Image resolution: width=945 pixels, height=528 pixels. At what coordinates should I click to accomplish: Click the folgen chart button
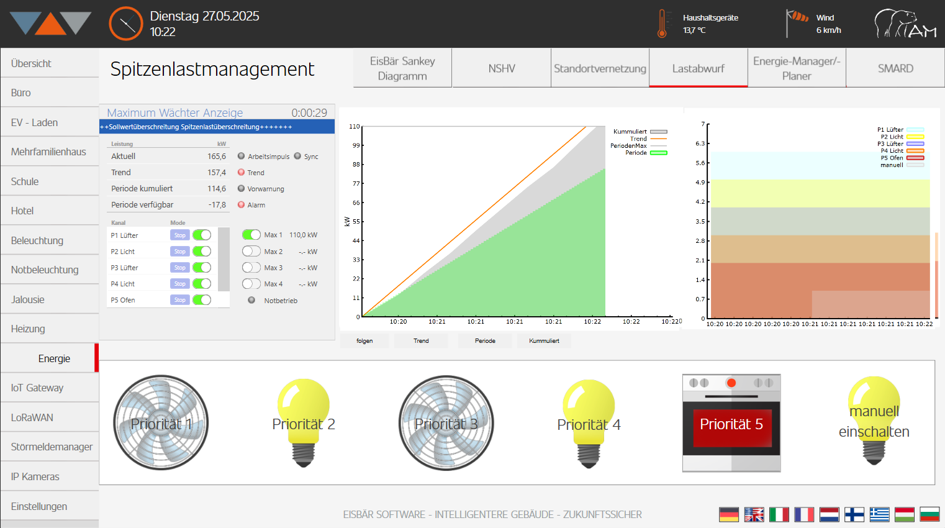[x=364, y=340]
